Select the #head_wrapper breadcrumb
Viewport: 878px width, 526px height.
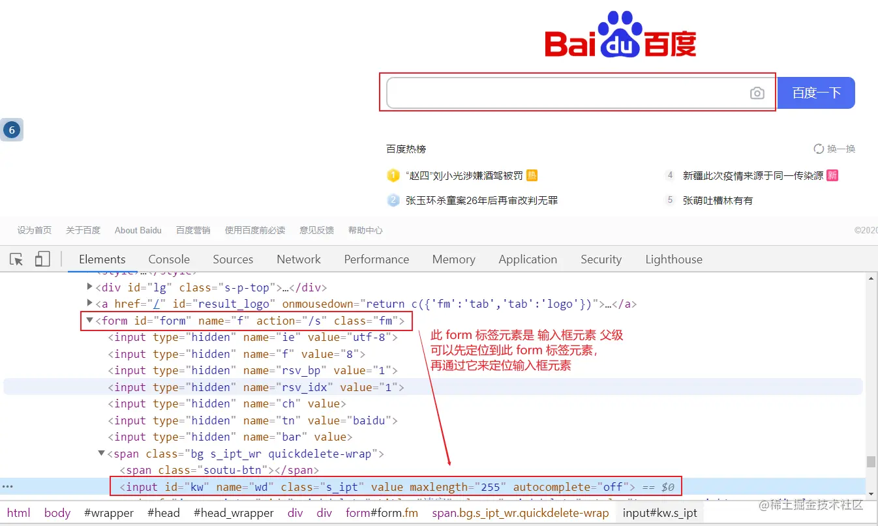point(234,513)
